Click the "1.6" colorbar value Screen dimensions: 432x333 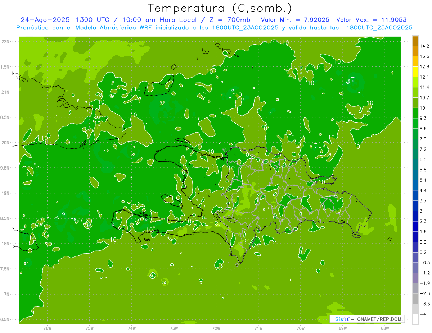(x=424, y=232)
